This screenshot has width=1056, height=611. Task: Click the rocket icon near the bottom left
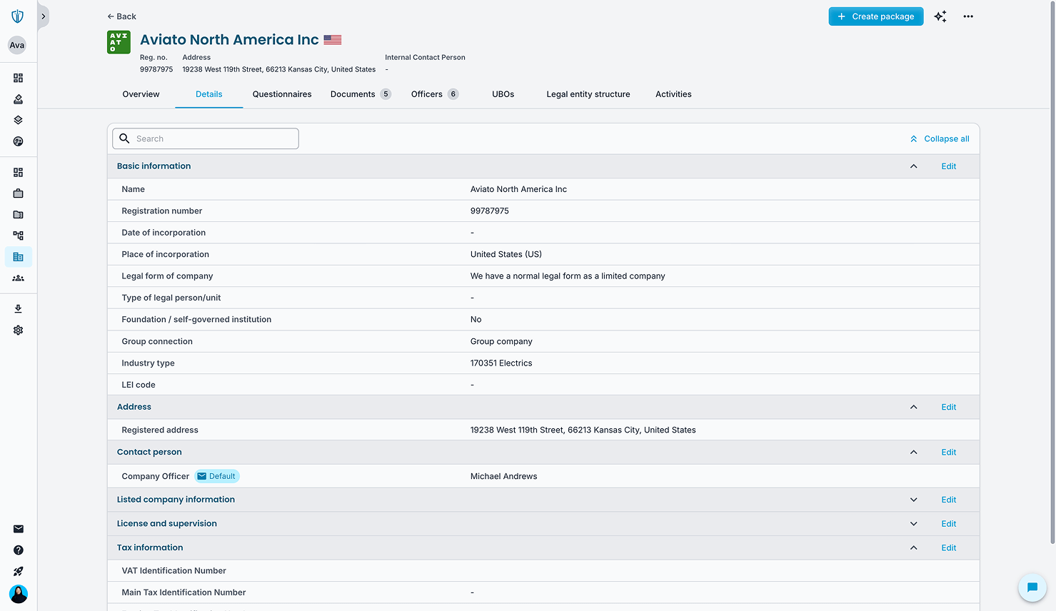point(18,571)
